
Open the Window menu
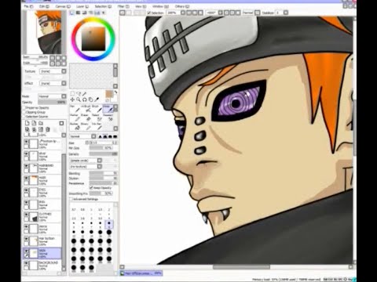(x=159, y=6)
